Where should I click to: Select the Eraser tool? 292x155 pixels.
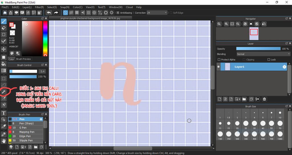[x=3, y=28]
